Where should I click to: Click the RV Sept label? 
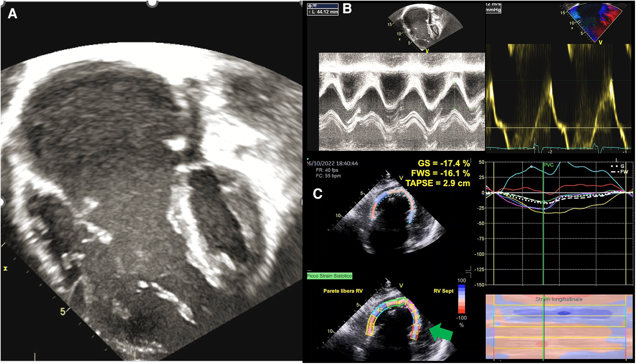pos(443,291)
